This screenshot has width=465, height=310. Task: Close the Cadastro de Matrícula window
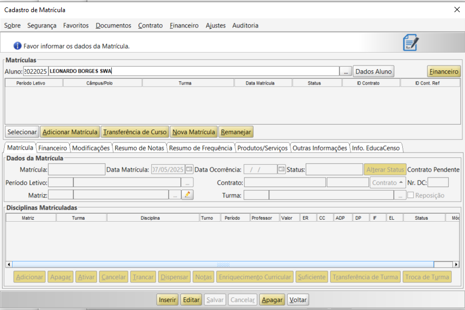click(457, 10)
